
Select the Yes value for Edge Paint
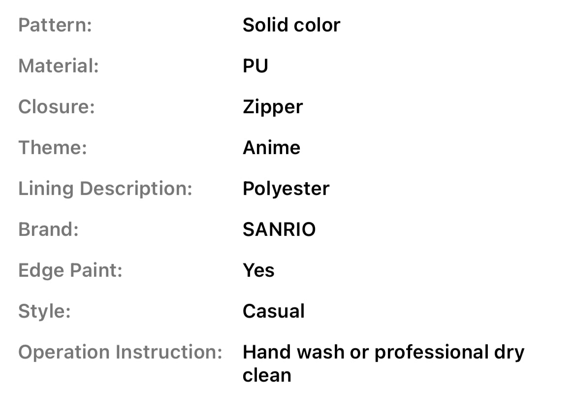pos(258,270)
